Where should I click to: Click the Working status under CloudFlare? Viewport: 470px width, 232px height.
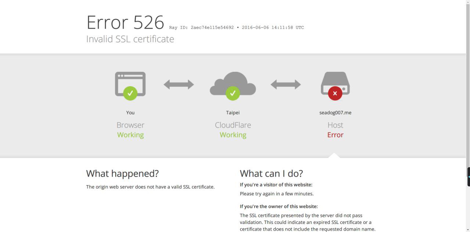point(233,135)
